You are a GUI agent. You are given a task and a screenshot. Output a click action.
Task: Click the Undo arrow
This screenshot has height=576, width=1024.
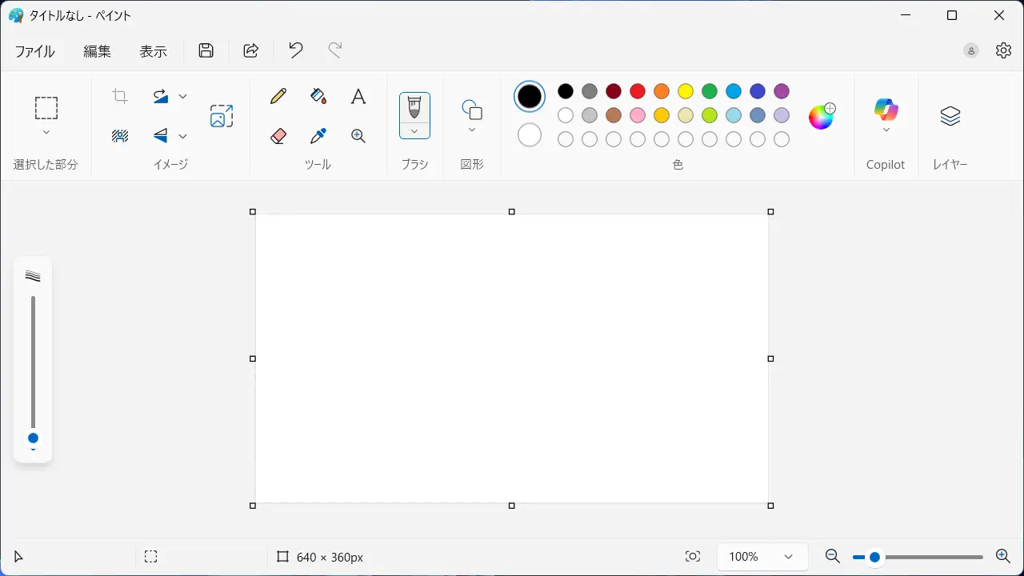pyautogui.click(x=296, y=51)
